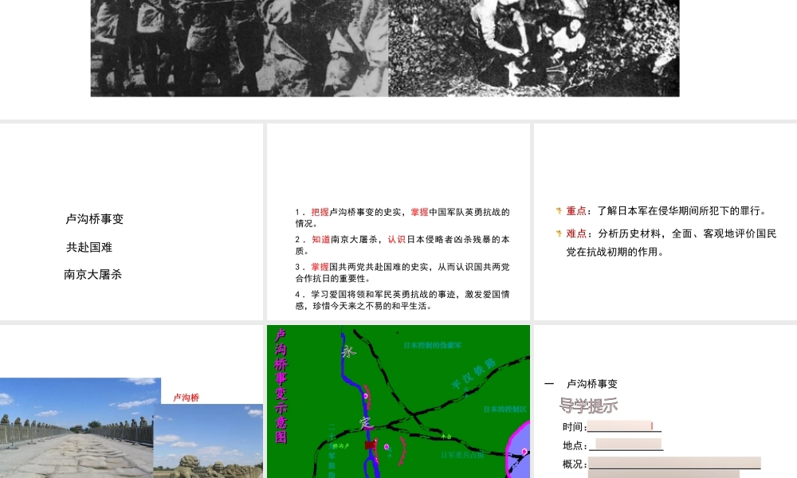
Task: Select the text 卢沟桥事变 in the outline slide
Action: [95, 219]
